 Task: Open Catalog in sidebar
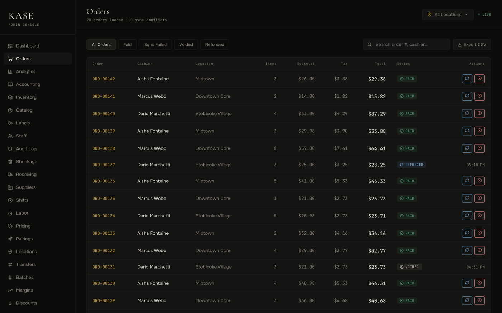click(37, 110)
